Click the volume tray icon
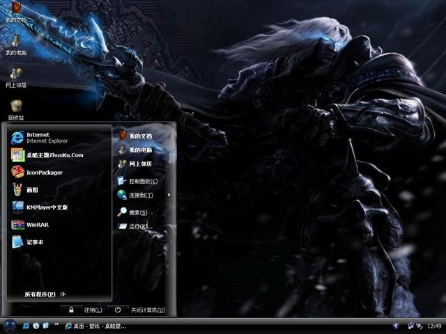The height and width of the screenshot is (334, 446). tap(420, 326)
